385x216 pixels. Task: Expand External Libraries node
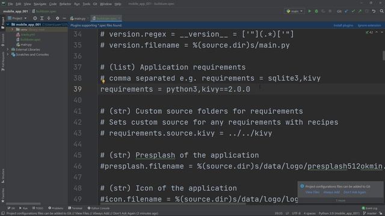8,49
